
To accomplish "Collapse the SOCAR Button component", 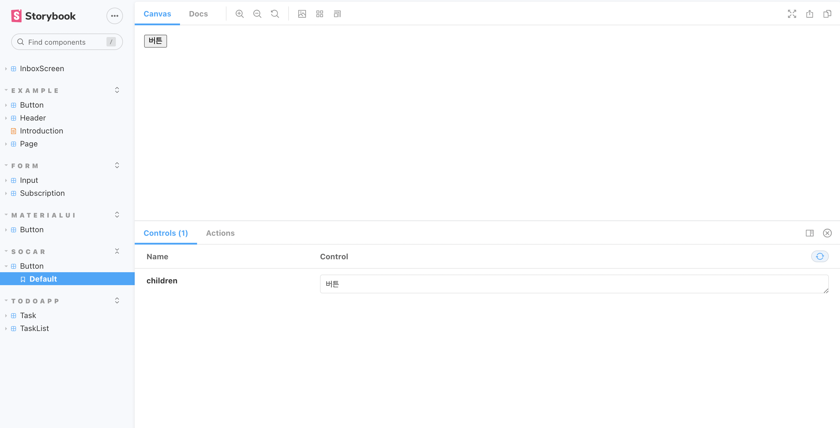I will point(32,266).
